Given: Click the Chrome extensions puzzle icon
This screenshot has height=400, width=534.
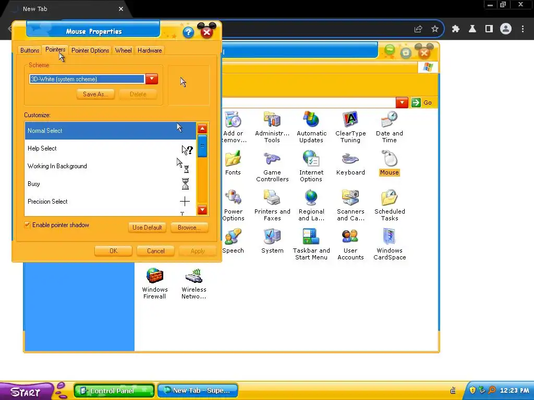Looking at the screenshot, I should point(456,29).
